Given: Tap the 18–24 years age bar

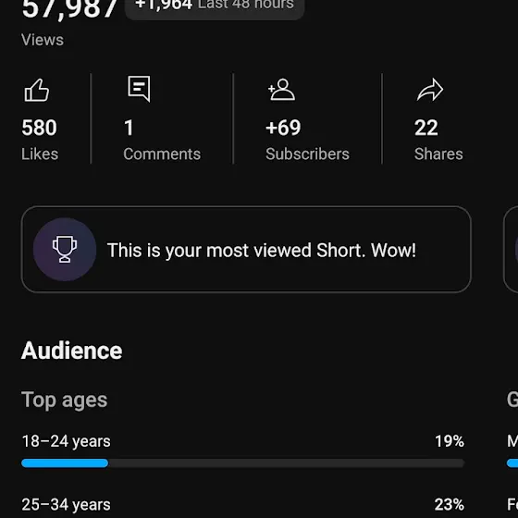Looking at the screenshot, I should point(242,463).
